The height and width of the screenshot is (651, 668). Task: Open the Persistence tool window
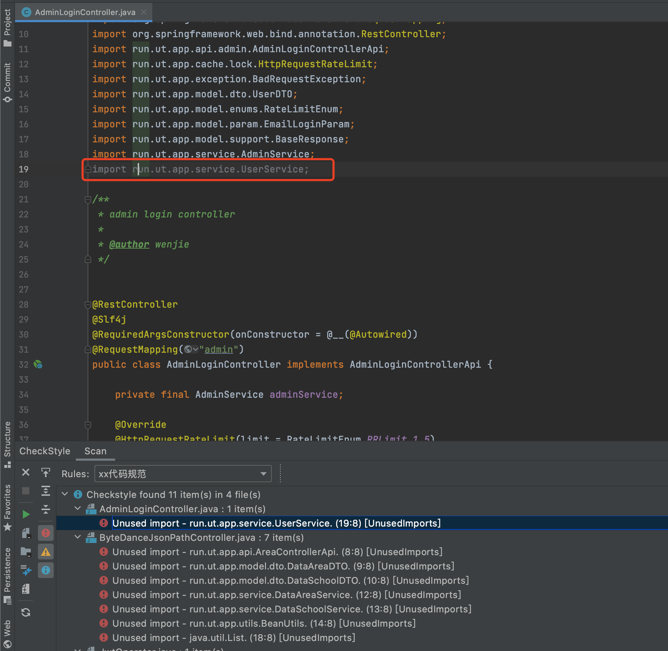pyautogui.click(x=7, y=576)
